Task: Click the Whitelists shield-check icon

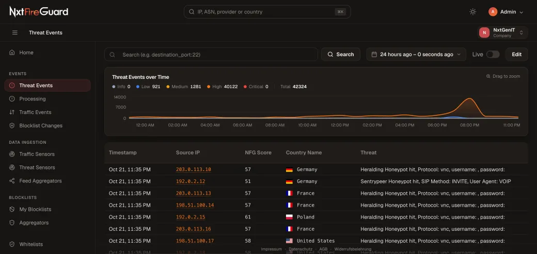Action: pos(12,244)
